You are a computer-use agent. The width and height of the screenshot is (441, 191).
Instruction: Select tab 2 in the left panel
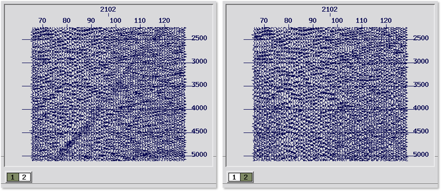click(x=24, y=177)
